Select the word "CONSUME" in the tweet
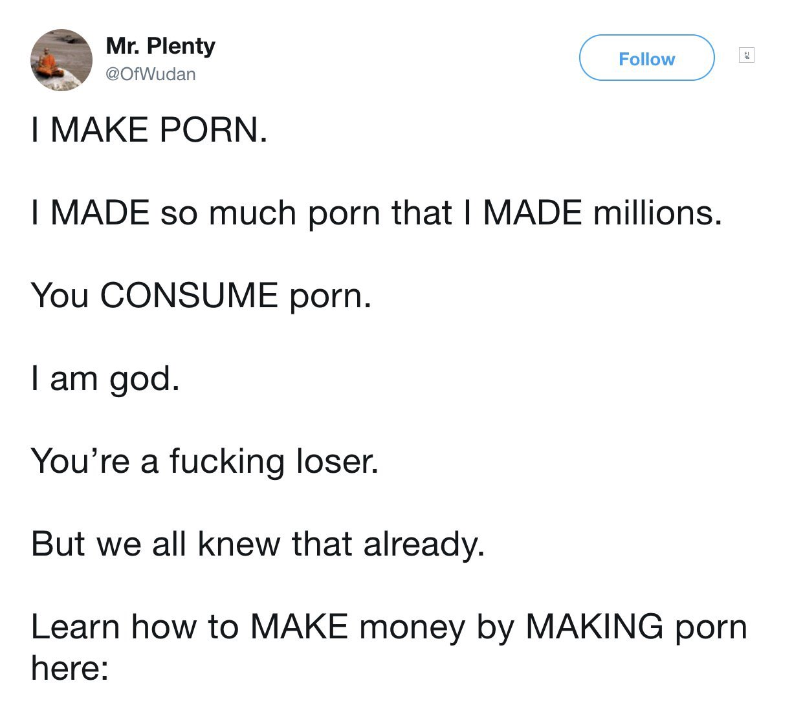The image size is (792, 705). coord(189,295)
